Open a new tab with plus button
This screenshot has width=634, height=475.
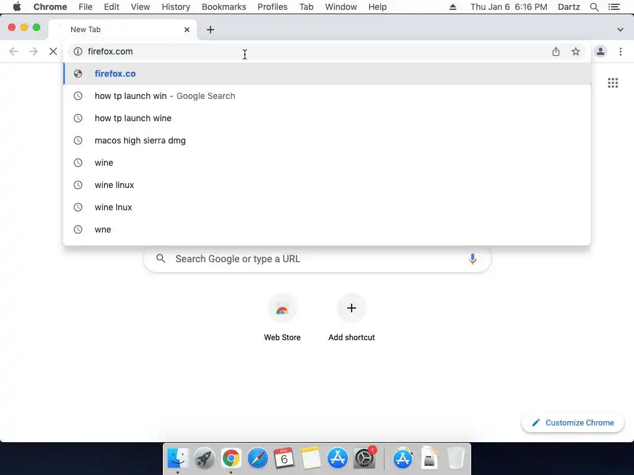coord(211,30)
